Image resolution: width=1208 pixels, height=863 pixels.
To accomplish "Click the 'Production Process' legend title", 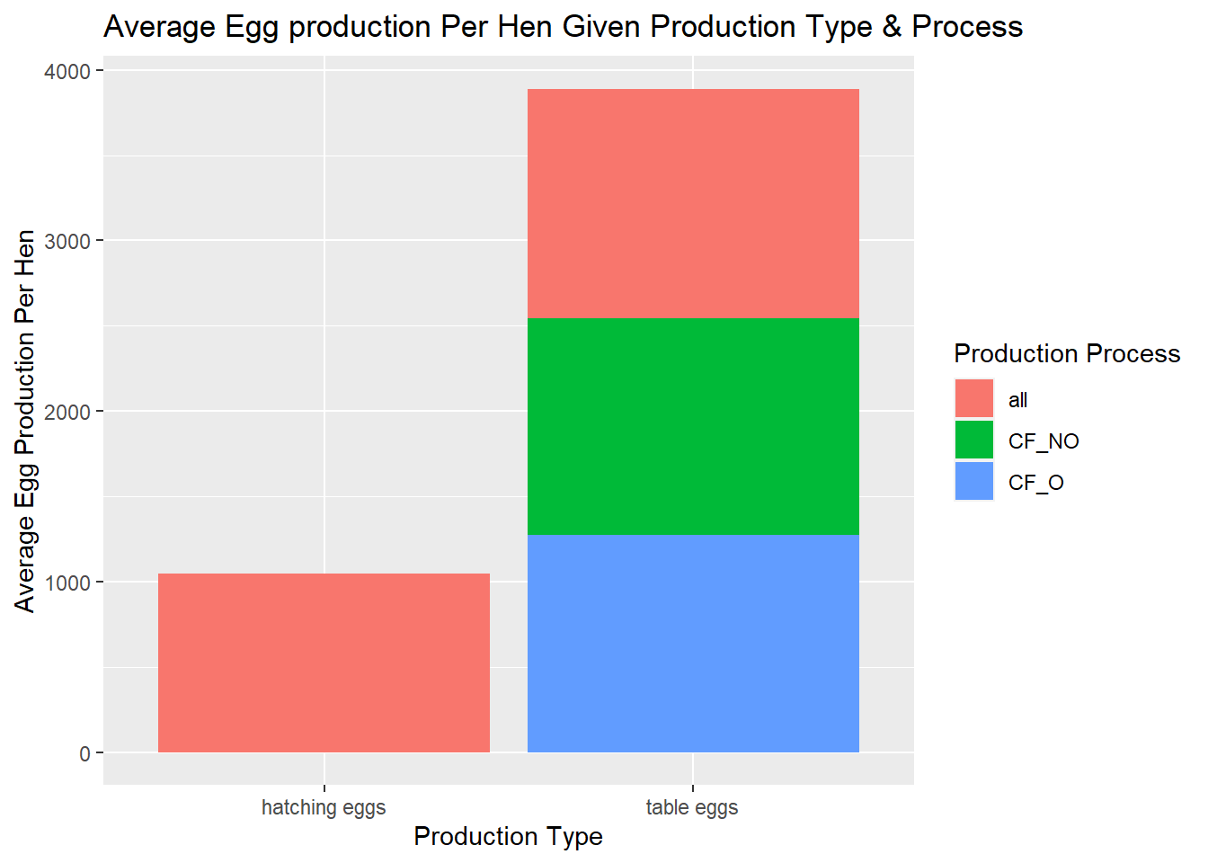I will [1067, 353].
